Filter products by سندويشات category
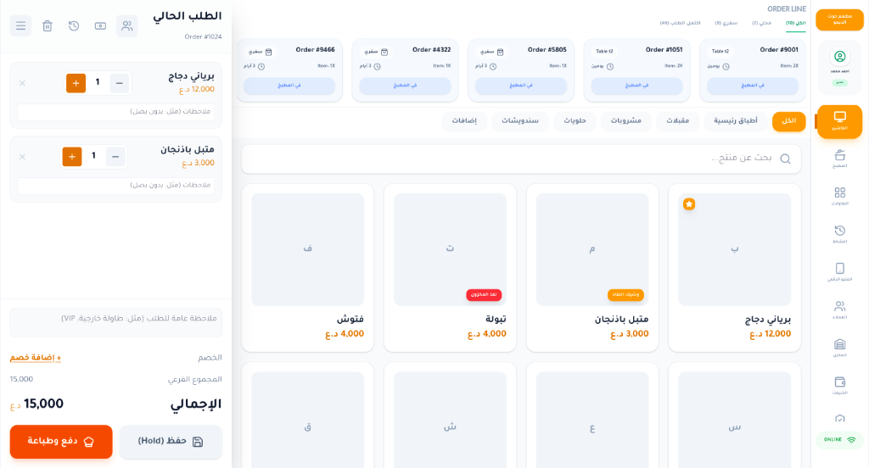This screenshot has width=869, height=468. pyautogui.click(x=520, y=121)
